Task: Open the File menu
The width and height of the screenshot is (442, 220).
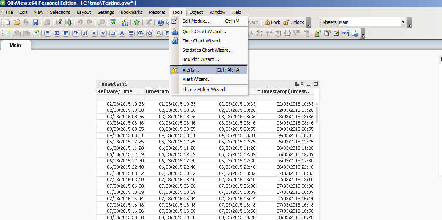Action: [x=9, y=12]
